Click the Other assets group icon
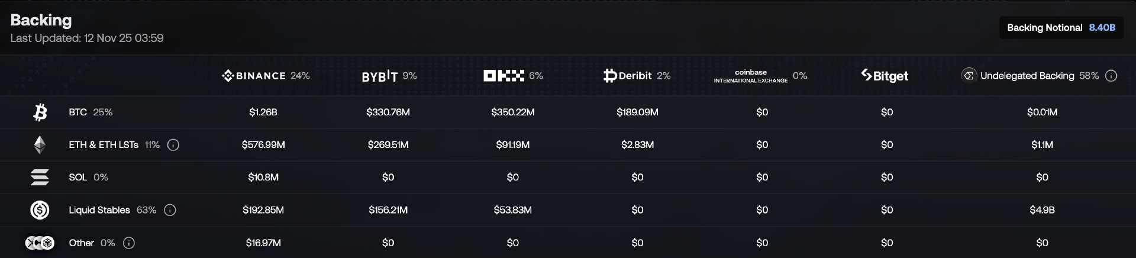This screenshot has height=258, width=1136. 40,243
